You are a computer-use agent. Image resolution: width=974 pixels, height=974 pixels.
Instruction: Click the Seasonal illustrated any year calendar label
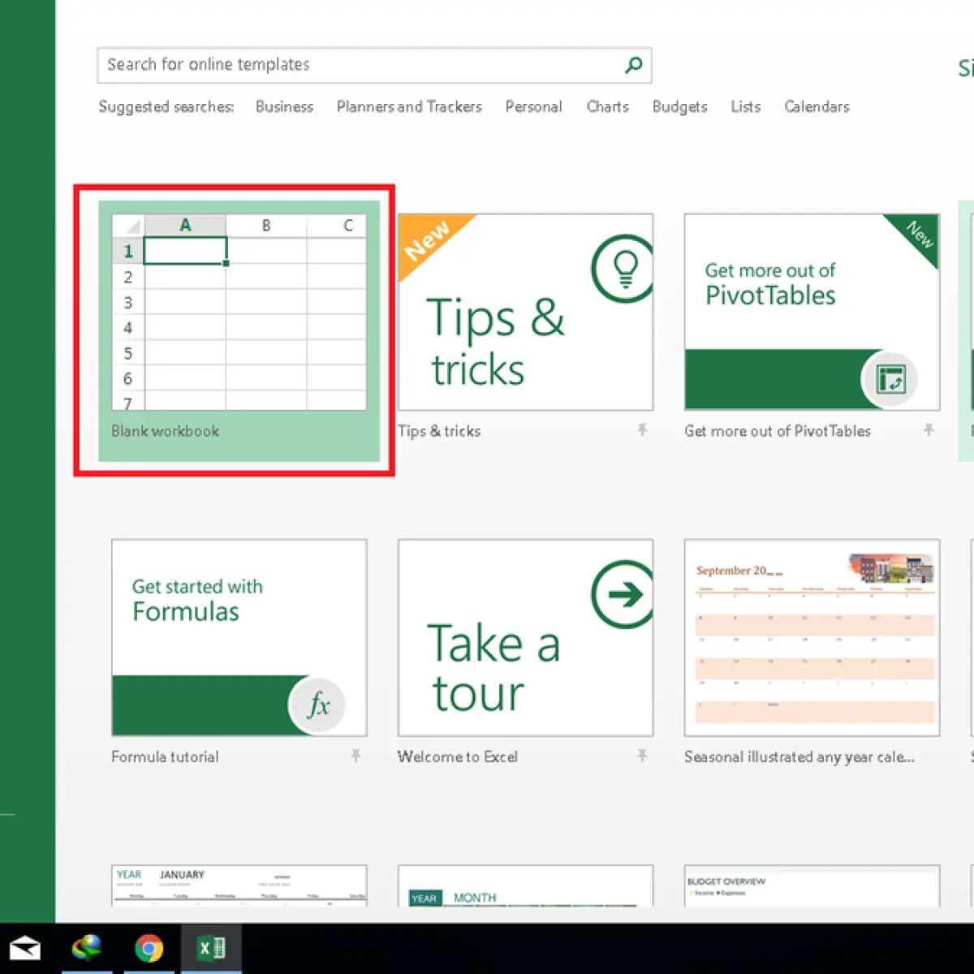[799, 756]
